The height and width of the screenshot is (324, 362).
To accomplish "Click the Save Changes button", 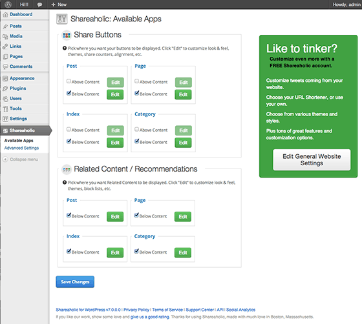I will point(75,282).
